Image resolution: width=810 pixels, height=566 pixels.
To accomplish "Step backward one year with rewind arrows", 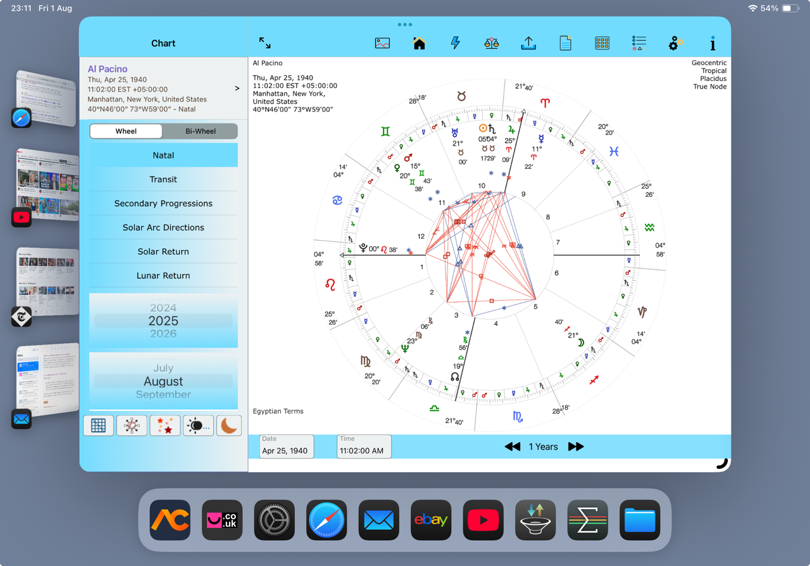I will tap(512, 446).
